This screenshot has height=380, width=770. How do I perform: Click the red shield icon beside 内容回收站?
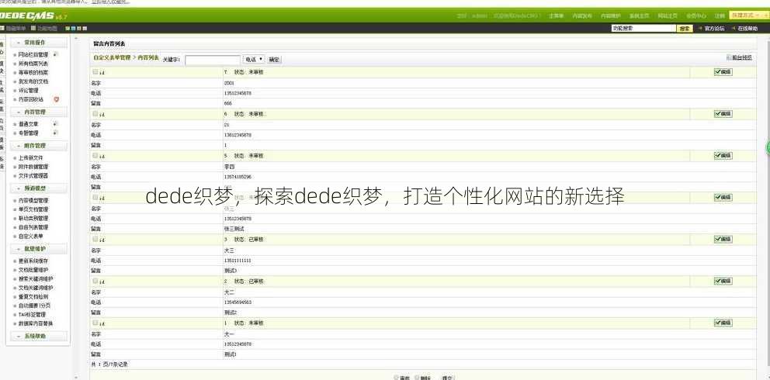tap(56, 99)
